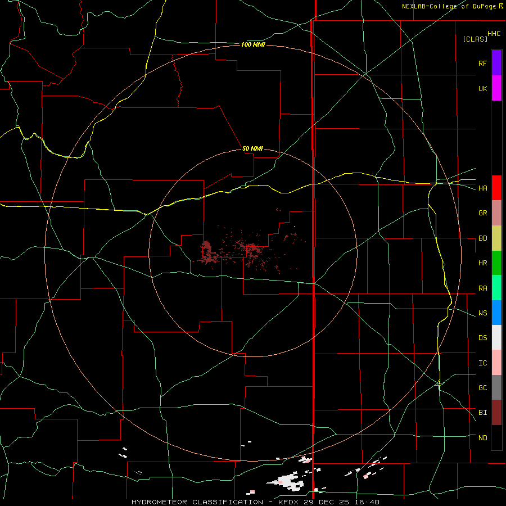
Task: Click the RF legend label
Action: tap(482, 63)
